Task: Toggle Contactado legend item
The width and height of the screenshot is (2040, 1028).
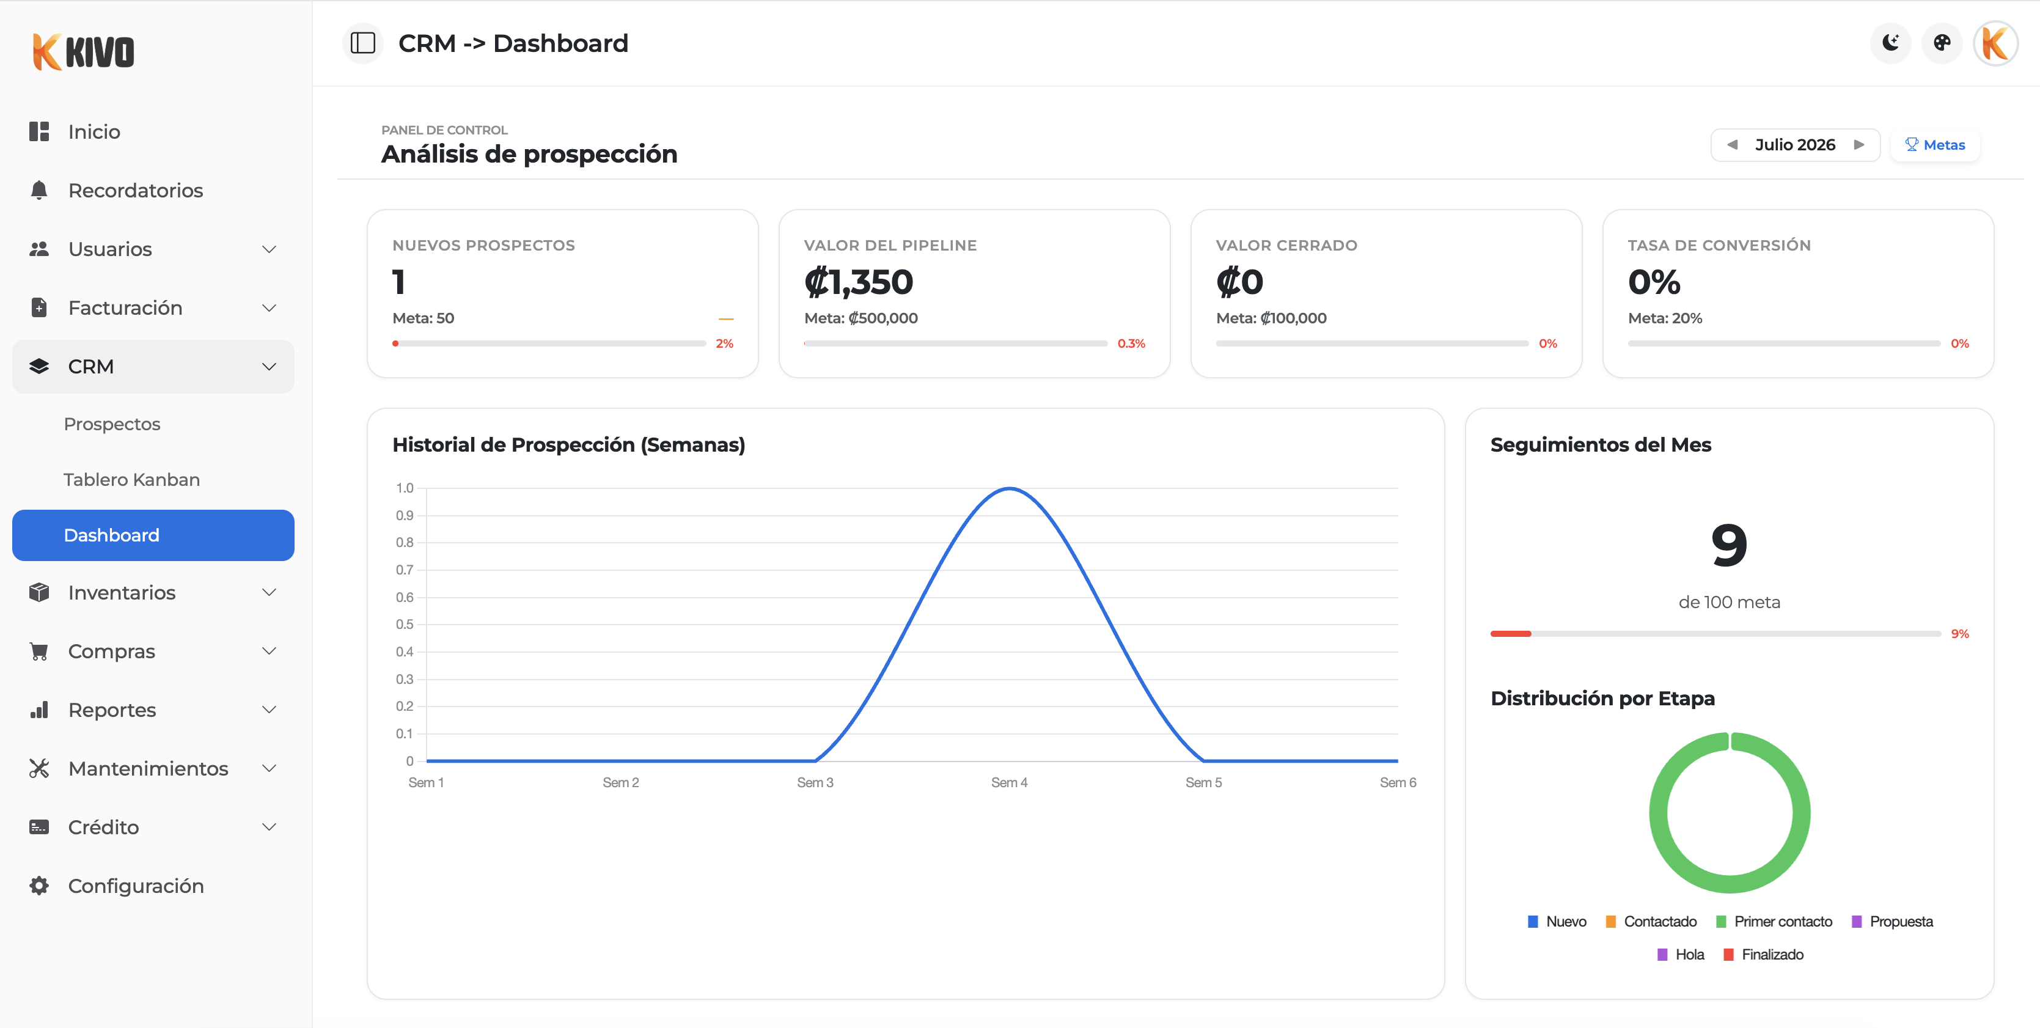Action: [1650, 921]
